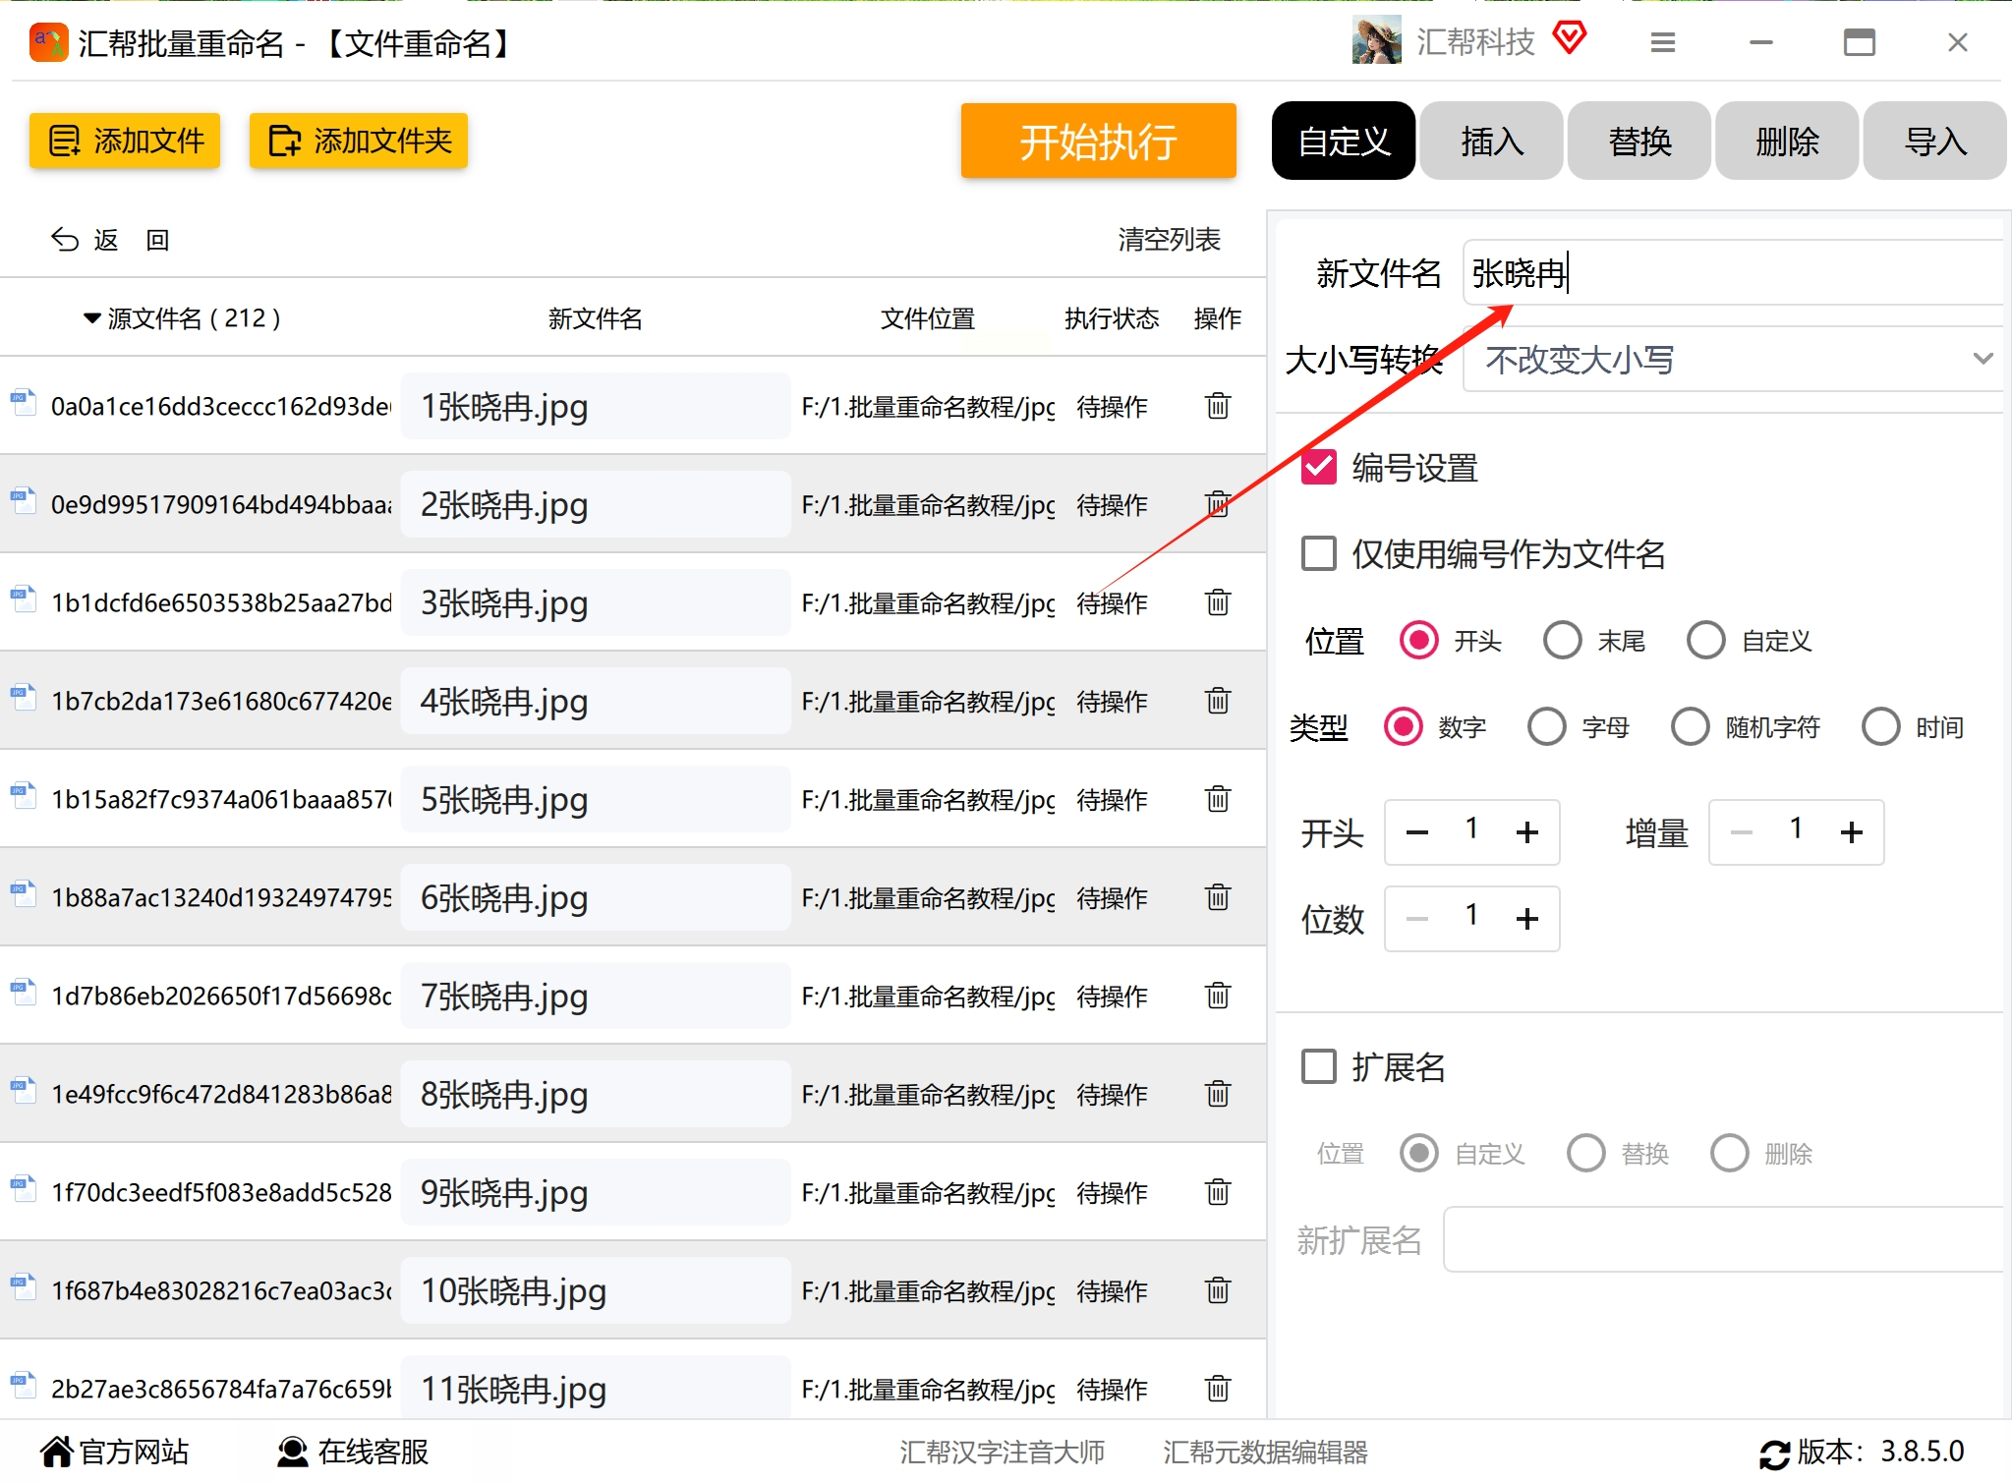Switch to the 替换 tab
2012x1483 pixels.
(x=1638, y=142)
